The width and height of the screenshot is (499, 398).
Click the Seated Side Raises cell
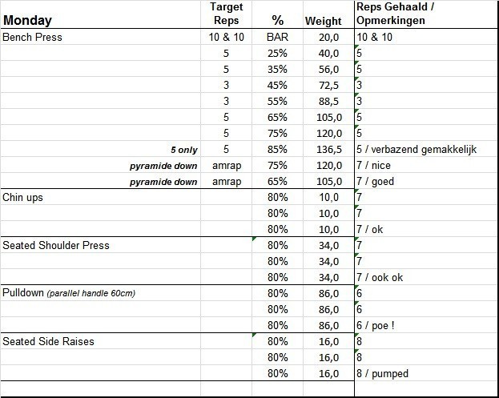click(x=49, y=341)
